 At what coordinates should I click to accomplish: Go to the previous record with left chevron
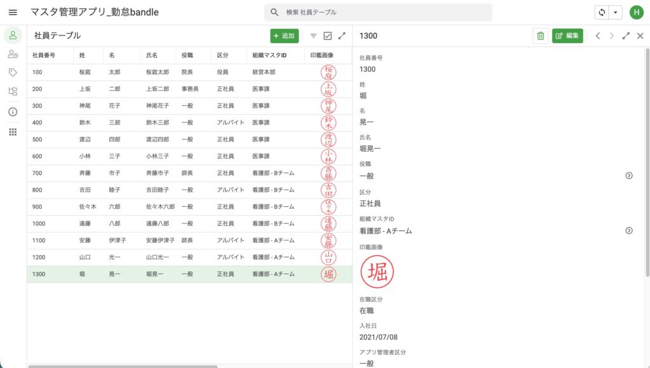pyautogui.click(x=597, y=36)
